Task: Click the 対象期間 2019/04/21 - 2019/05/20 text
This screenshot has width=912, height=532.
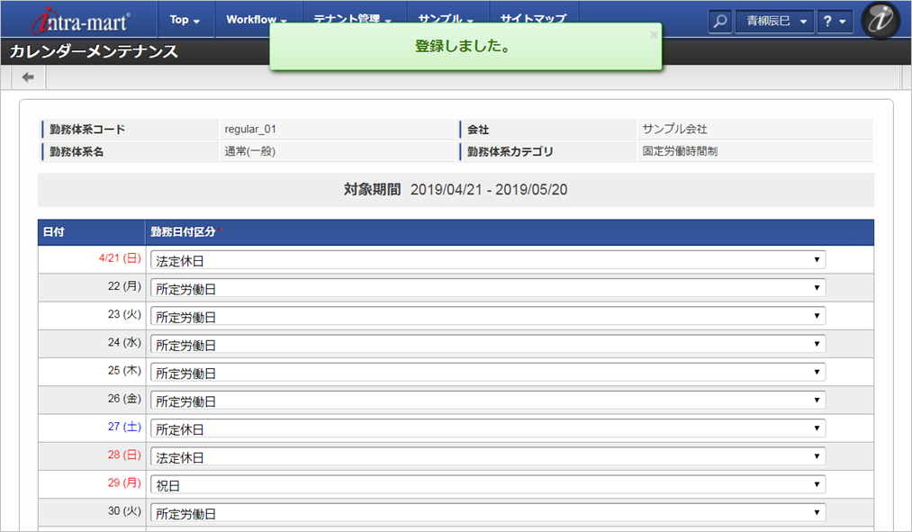Action: 456,190
